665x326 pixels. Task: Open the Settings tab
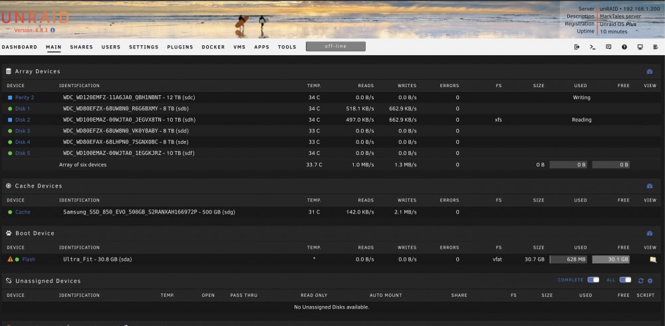point(144,47)
